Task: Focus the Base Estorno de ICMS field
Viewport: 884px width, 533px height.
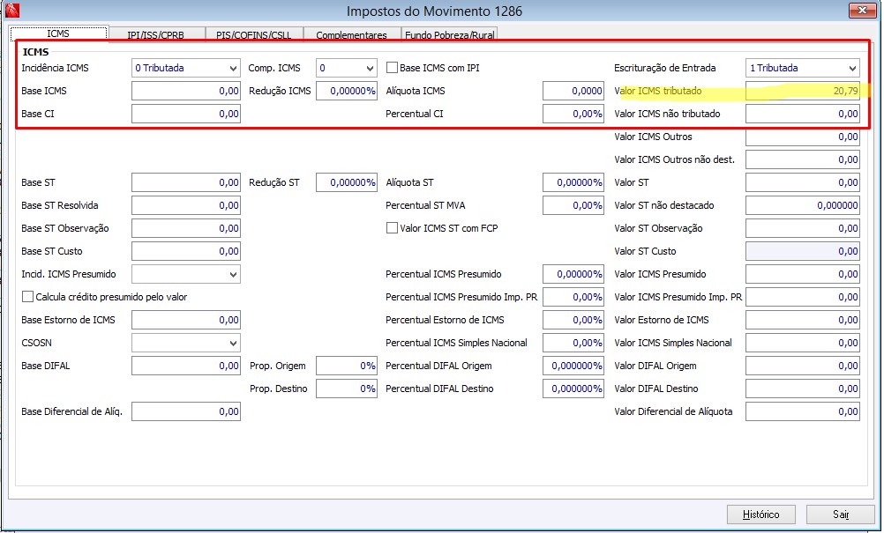Action: (x=186, y=320)
